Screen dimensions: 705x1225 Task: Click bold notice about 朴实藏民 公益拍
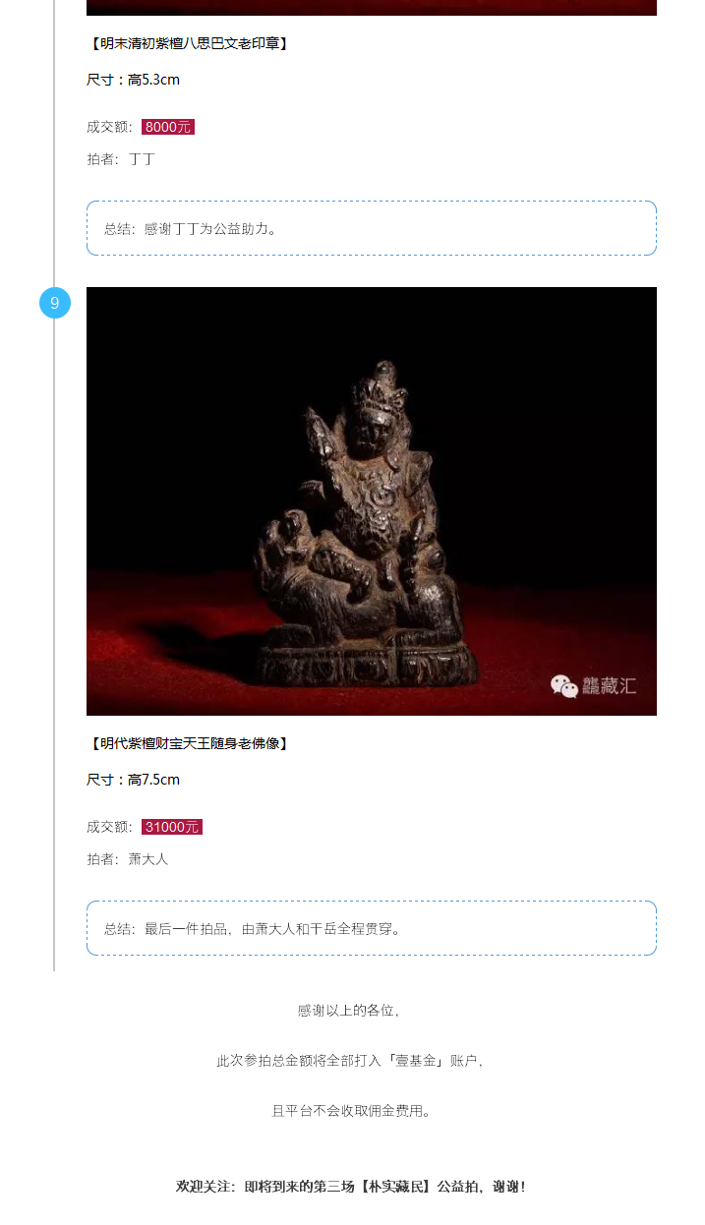pos(351,1187)
